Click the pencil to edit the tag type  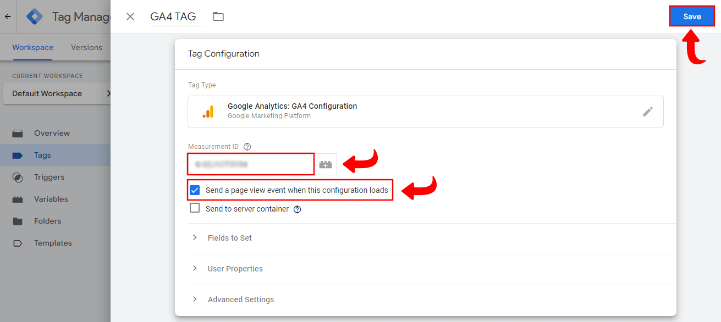pyautogui.click(x=648, y=112)
